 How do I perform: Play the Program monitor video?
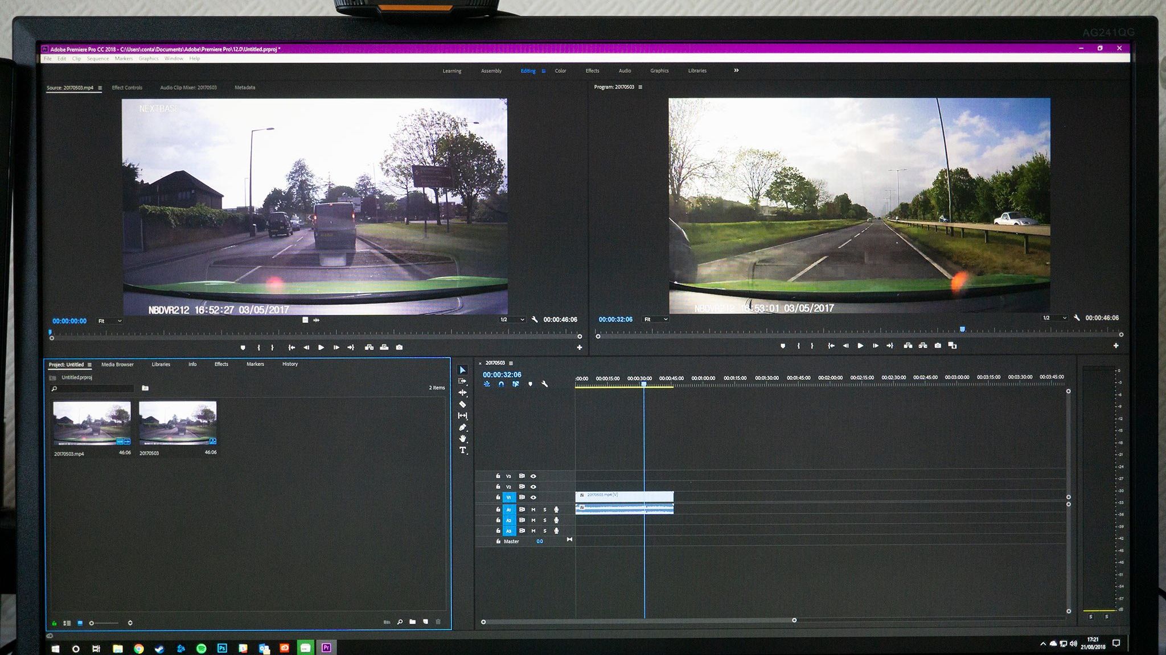[860, 346]
